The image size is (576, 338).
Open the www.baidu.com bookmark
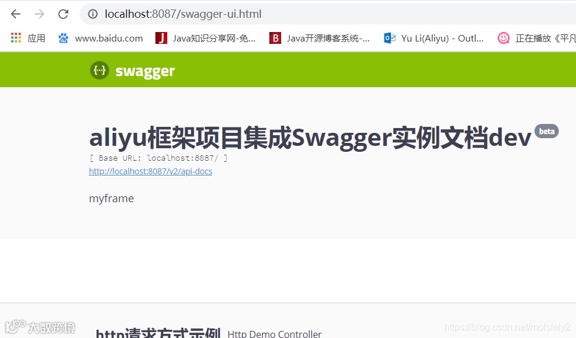pos(109,38)
